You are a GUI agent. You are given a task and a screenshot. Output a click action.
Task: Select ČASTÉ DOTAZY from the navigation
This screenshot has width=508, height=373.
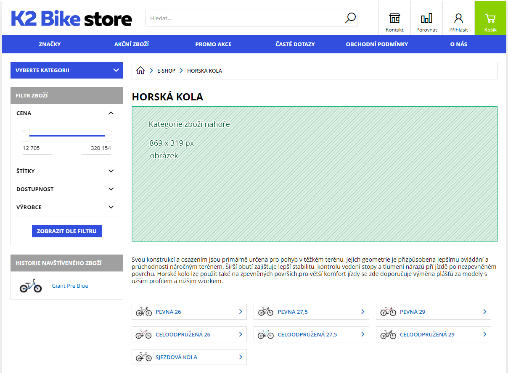click(x=295, y=44)
